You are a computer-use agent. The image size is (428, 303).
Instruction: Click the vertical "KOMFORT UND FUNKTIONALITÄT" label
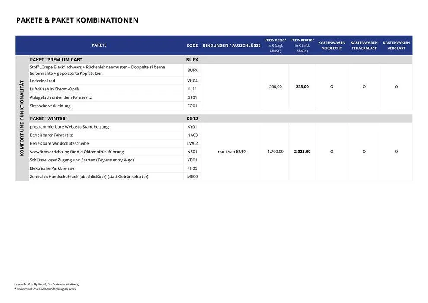[22, 118]
